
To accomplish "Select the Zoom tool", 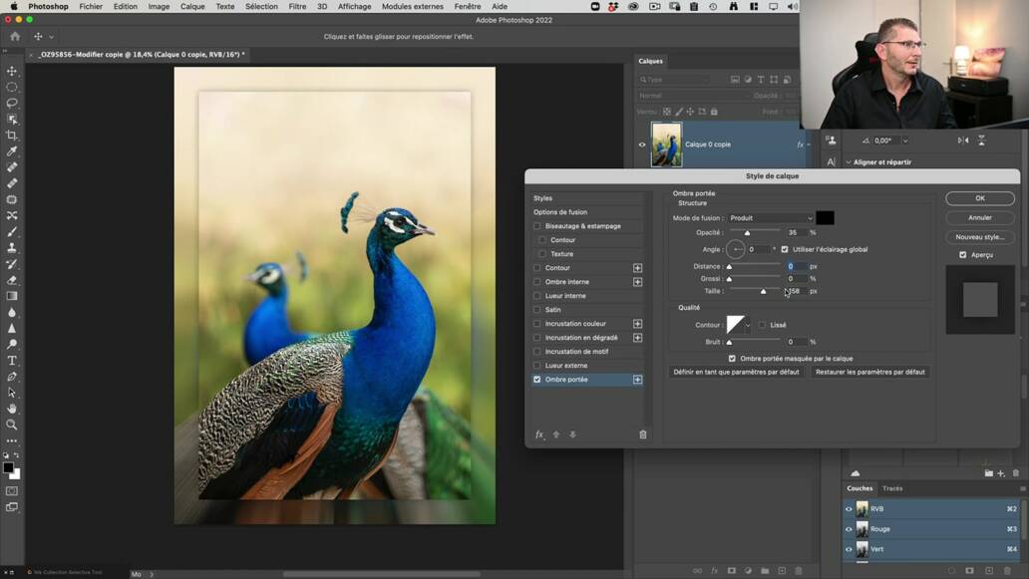I will (13, 425).
